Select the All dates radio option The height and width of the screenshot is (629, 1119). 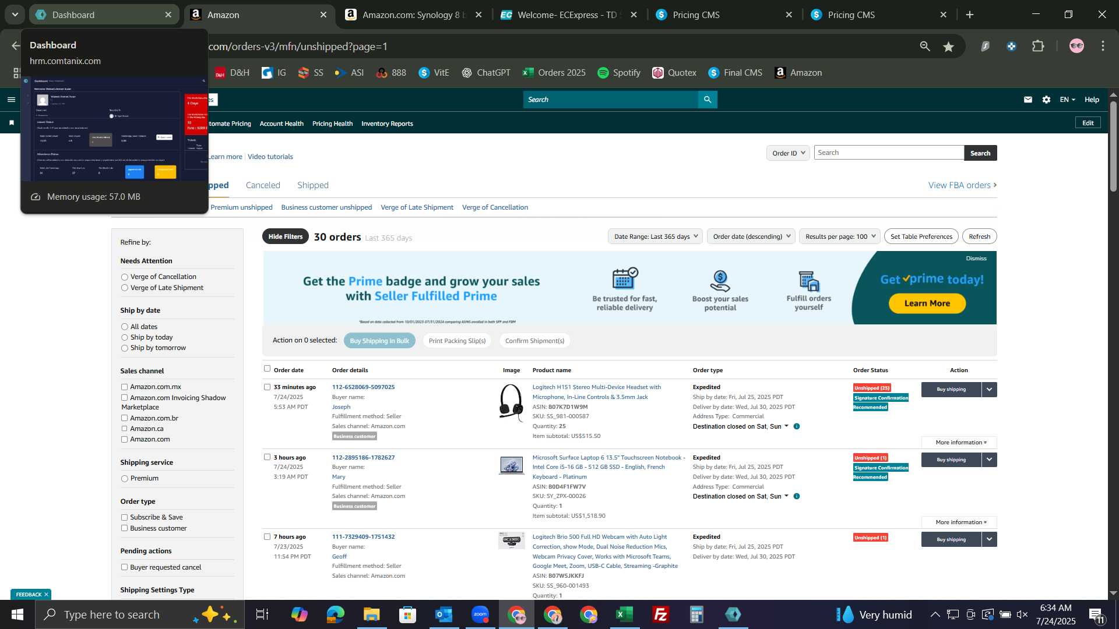click(124, 327)
